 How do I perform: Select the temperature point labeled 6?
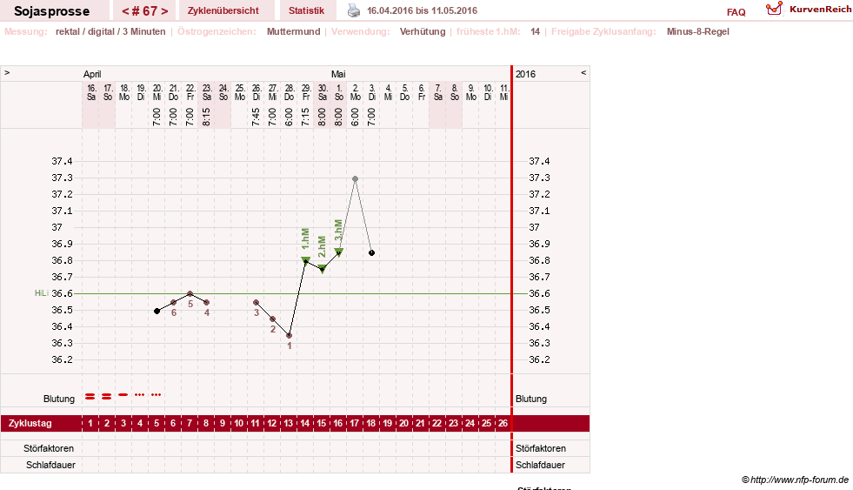(174, 302)
